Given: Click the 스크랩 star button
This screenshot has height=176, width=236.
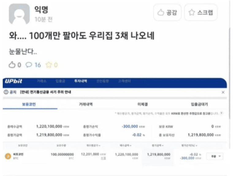Looking at the screenshot, I should tap(201, 13).
